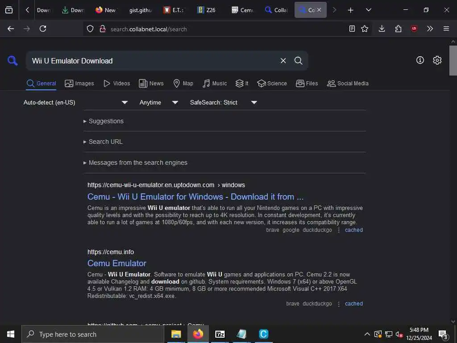Go back with the browser back arrow
Viewport: 457px width, 343px height.
pos(11,29)
